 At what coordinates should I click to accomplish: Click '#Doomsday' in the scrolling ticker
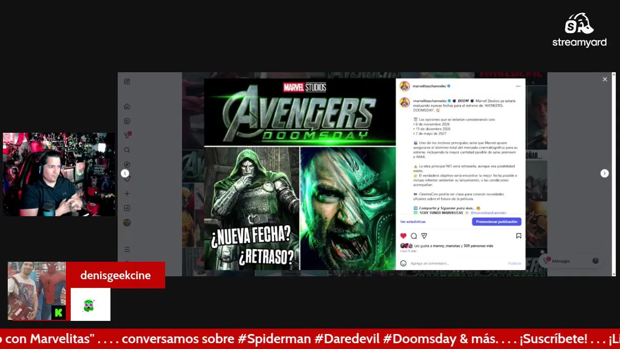[x=419, y=338]
